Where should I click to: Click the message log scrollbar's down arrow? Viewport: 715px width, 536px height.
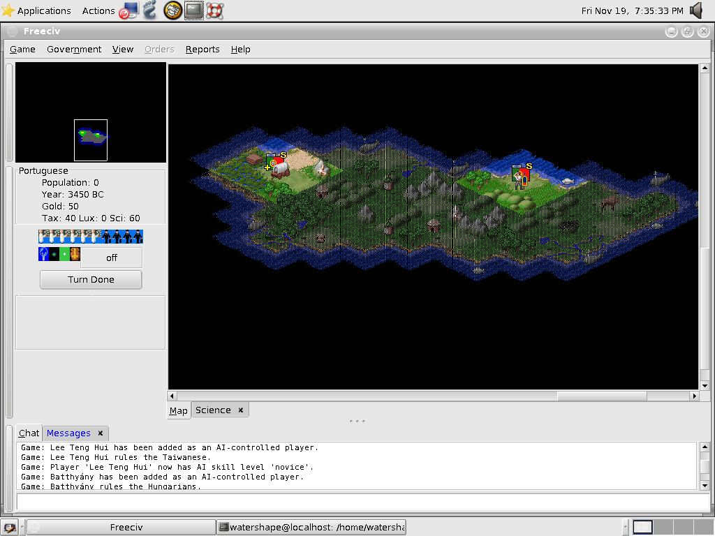tap(705, 486)
